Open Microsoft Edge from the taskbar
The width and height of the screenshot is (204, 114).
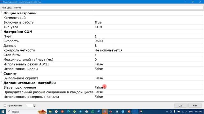tap(68, 111)
